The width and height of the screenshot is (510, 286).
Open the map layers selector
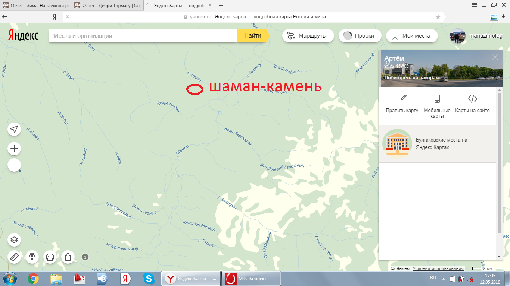tap(14, 239)
